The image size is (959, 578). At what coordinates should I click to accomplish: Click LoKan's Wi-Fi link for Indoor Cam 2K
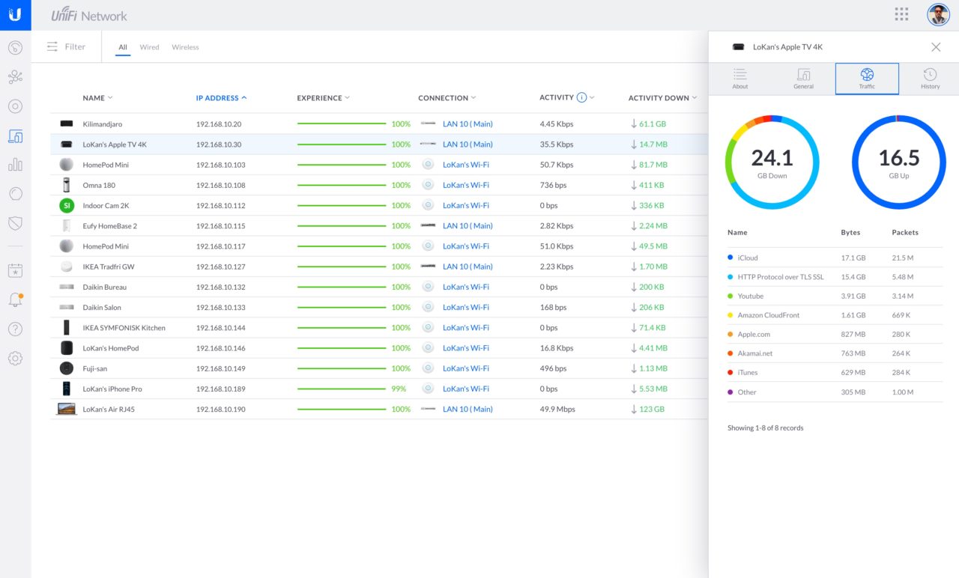[x=466, y=206]
